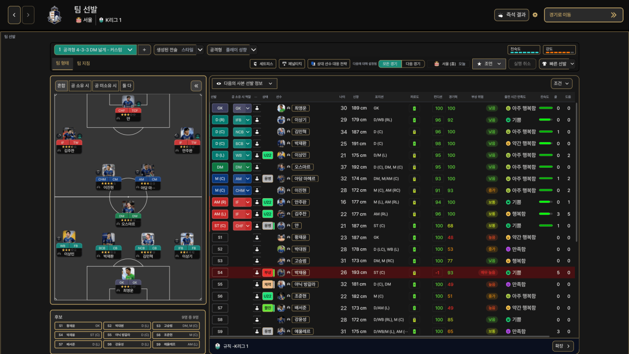Click the person icon in 오스마르's row
629x354 pixels.
coord(257,167)
